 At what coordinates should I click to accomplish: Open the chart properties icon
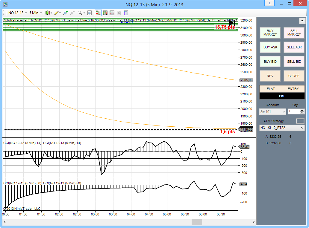[126, 13]
